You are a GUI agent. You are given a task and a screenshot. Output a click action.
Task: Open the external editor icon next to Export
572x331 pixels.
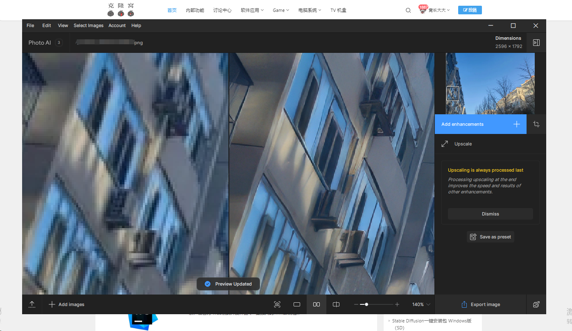point(536,304)
